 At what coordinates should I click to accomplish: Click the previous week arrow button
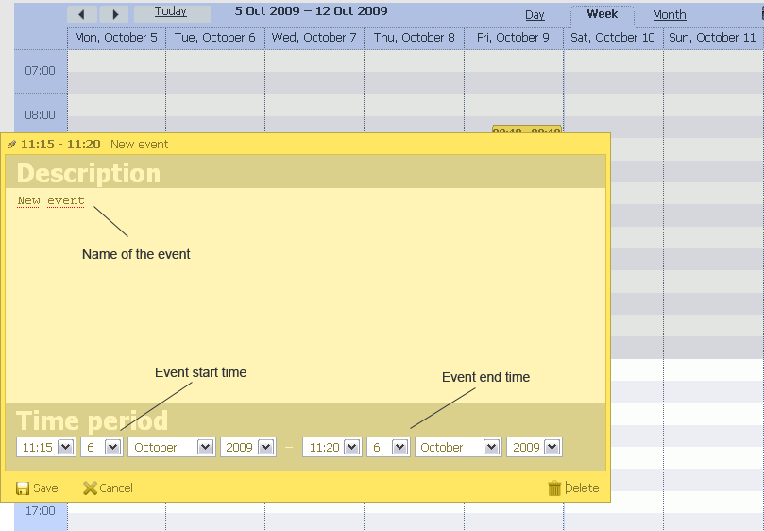(x=82, y=13)
